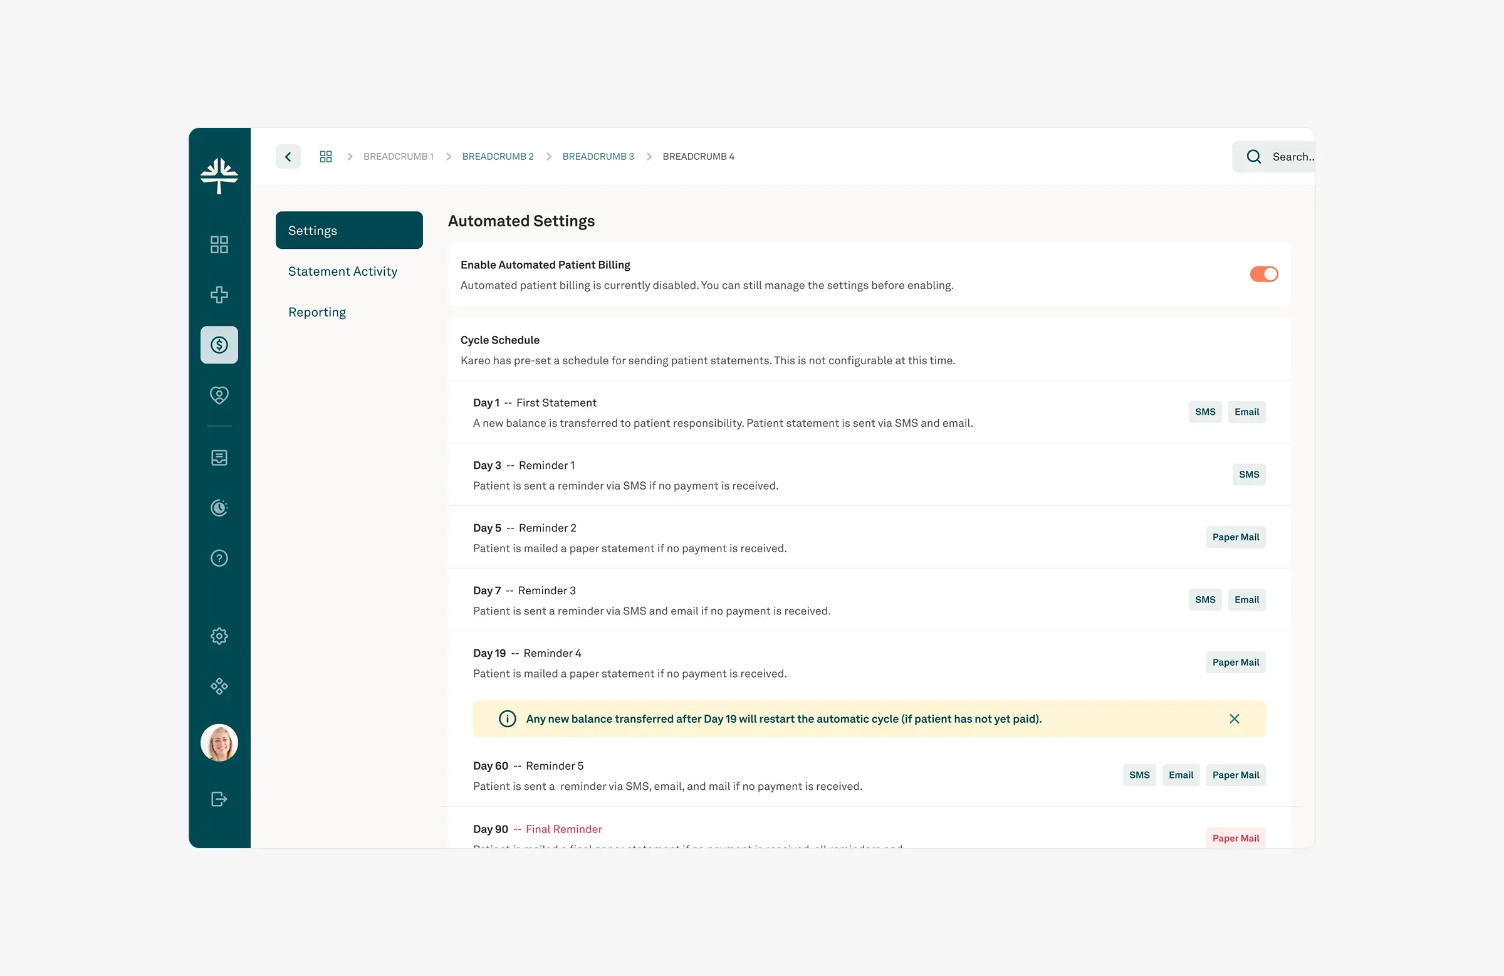This screenshot has height=976, width=1504.
Task: Click the apps diamond grid icon
Action: (x=219, y=686)
